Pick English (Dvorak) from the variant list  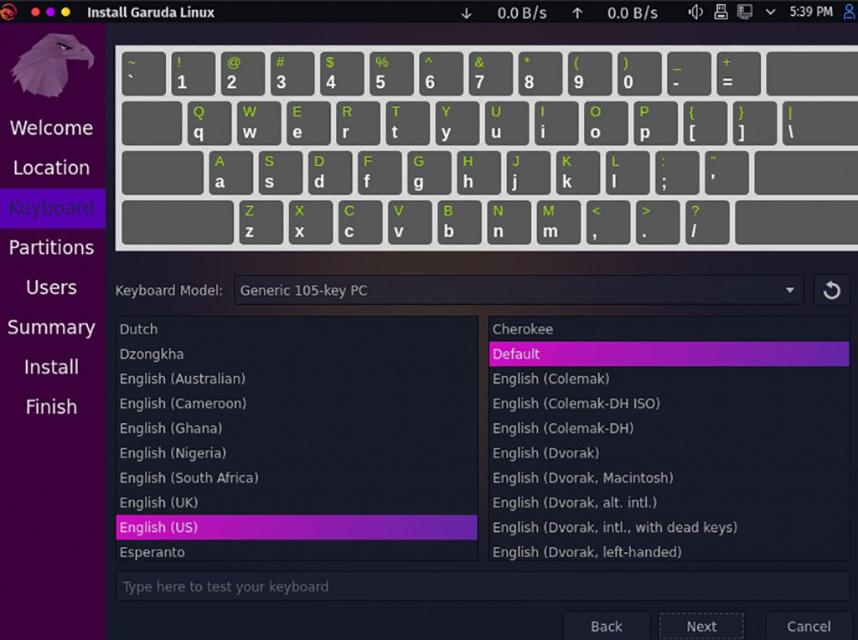coord(546,453)
